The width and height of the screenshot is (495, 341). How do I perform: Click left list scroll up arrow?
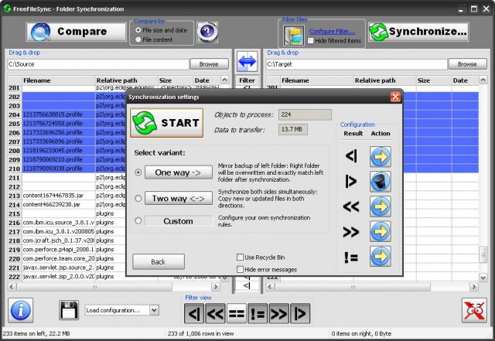(x=225, y=80)
